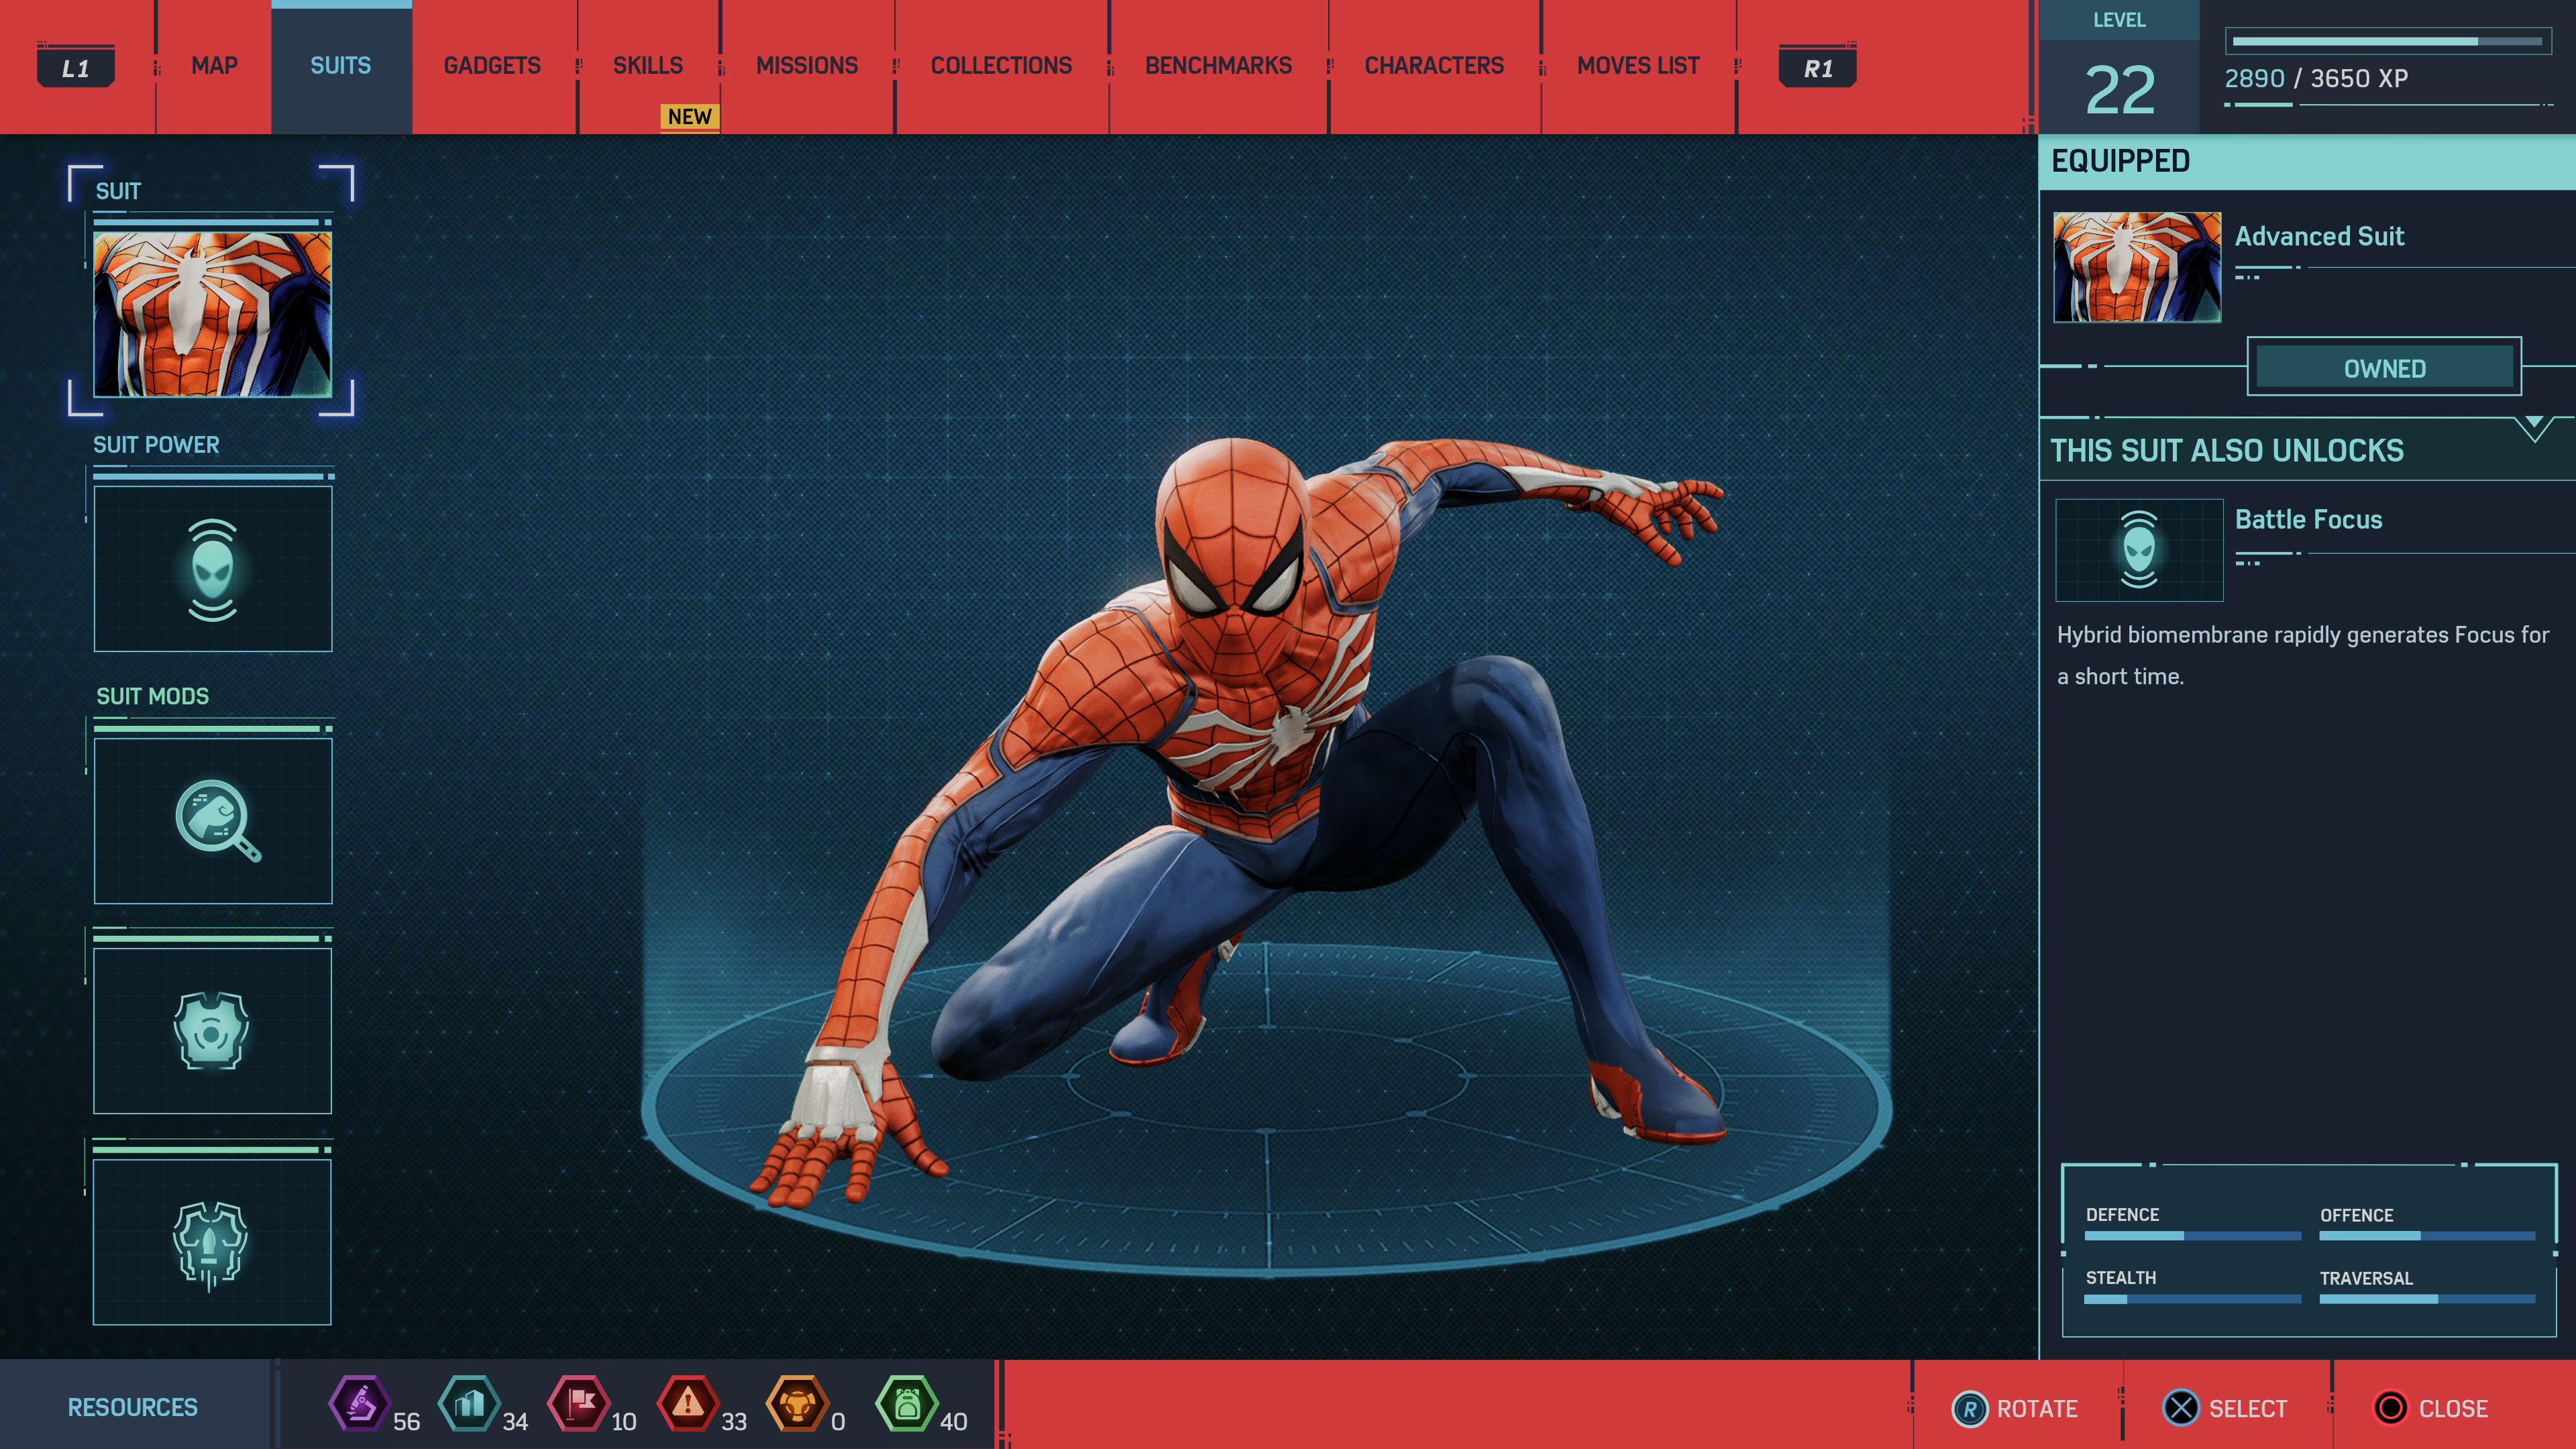The height and width of the screenshot is (1449, 2576).
Task: Click the NEW badge under Skills
Action: click(690, 117)
